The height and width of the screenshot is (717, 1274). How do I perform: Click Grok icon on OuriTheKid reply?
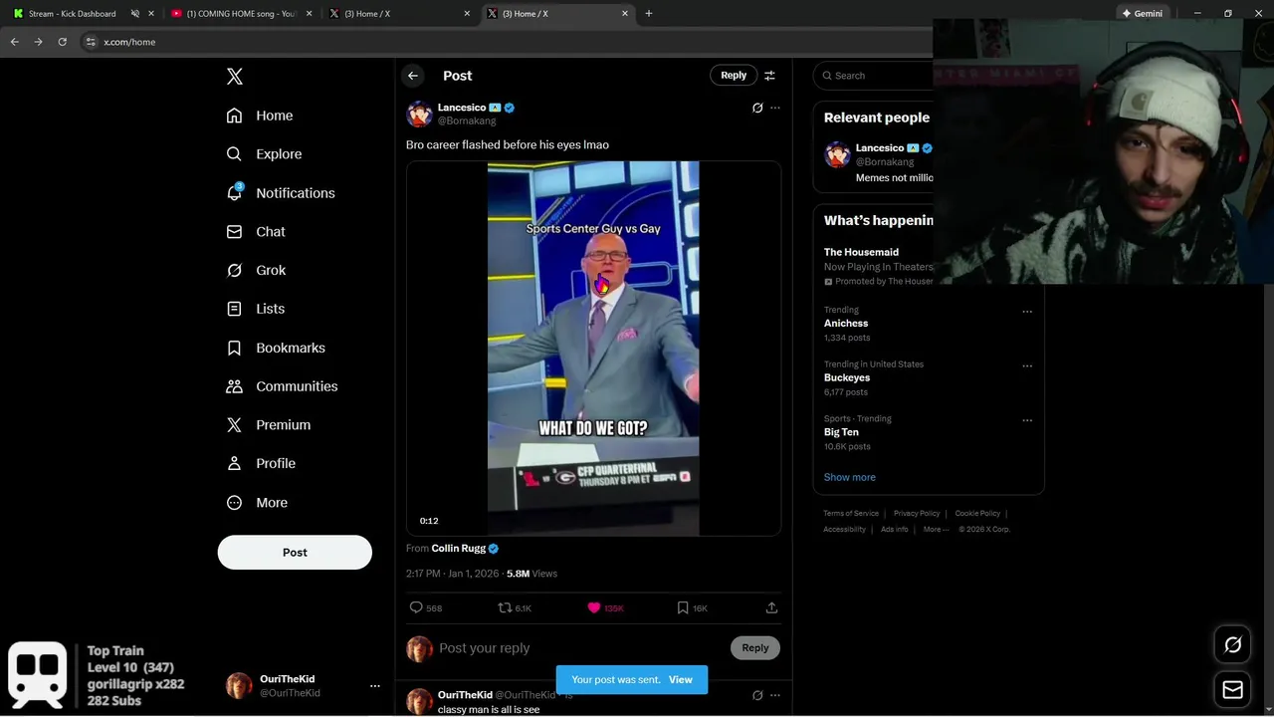pos(757,695)
